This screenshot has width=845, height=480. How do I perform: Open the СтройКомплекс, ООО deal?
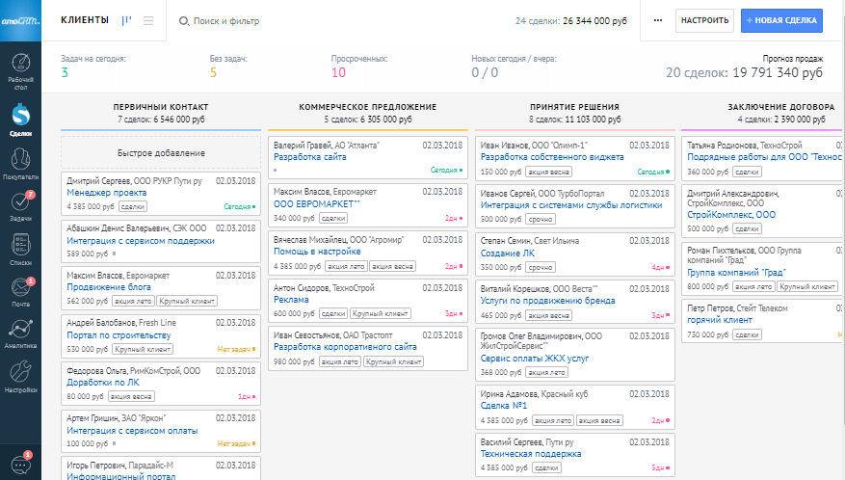coord(731,215)
